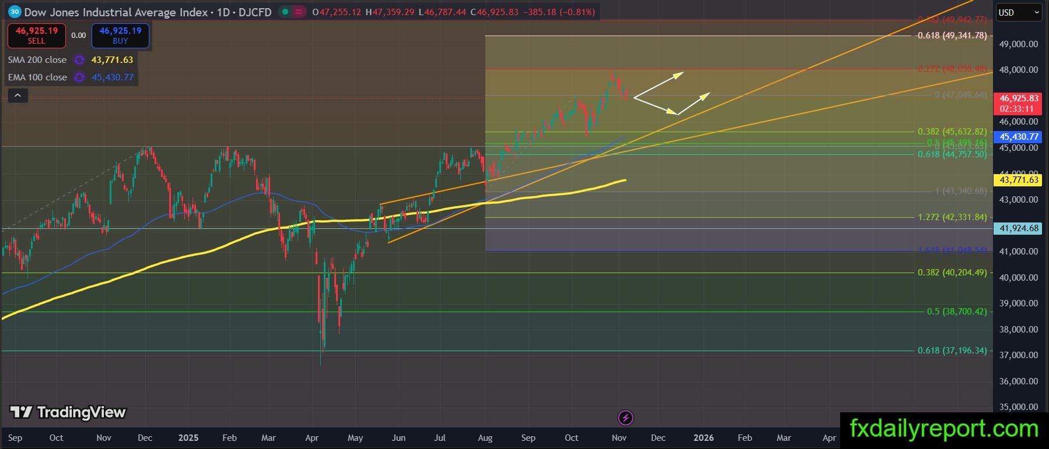Click 36,000.00 on the price scale
This screenshot has width=1049, height=449.
coord(1019,381)
